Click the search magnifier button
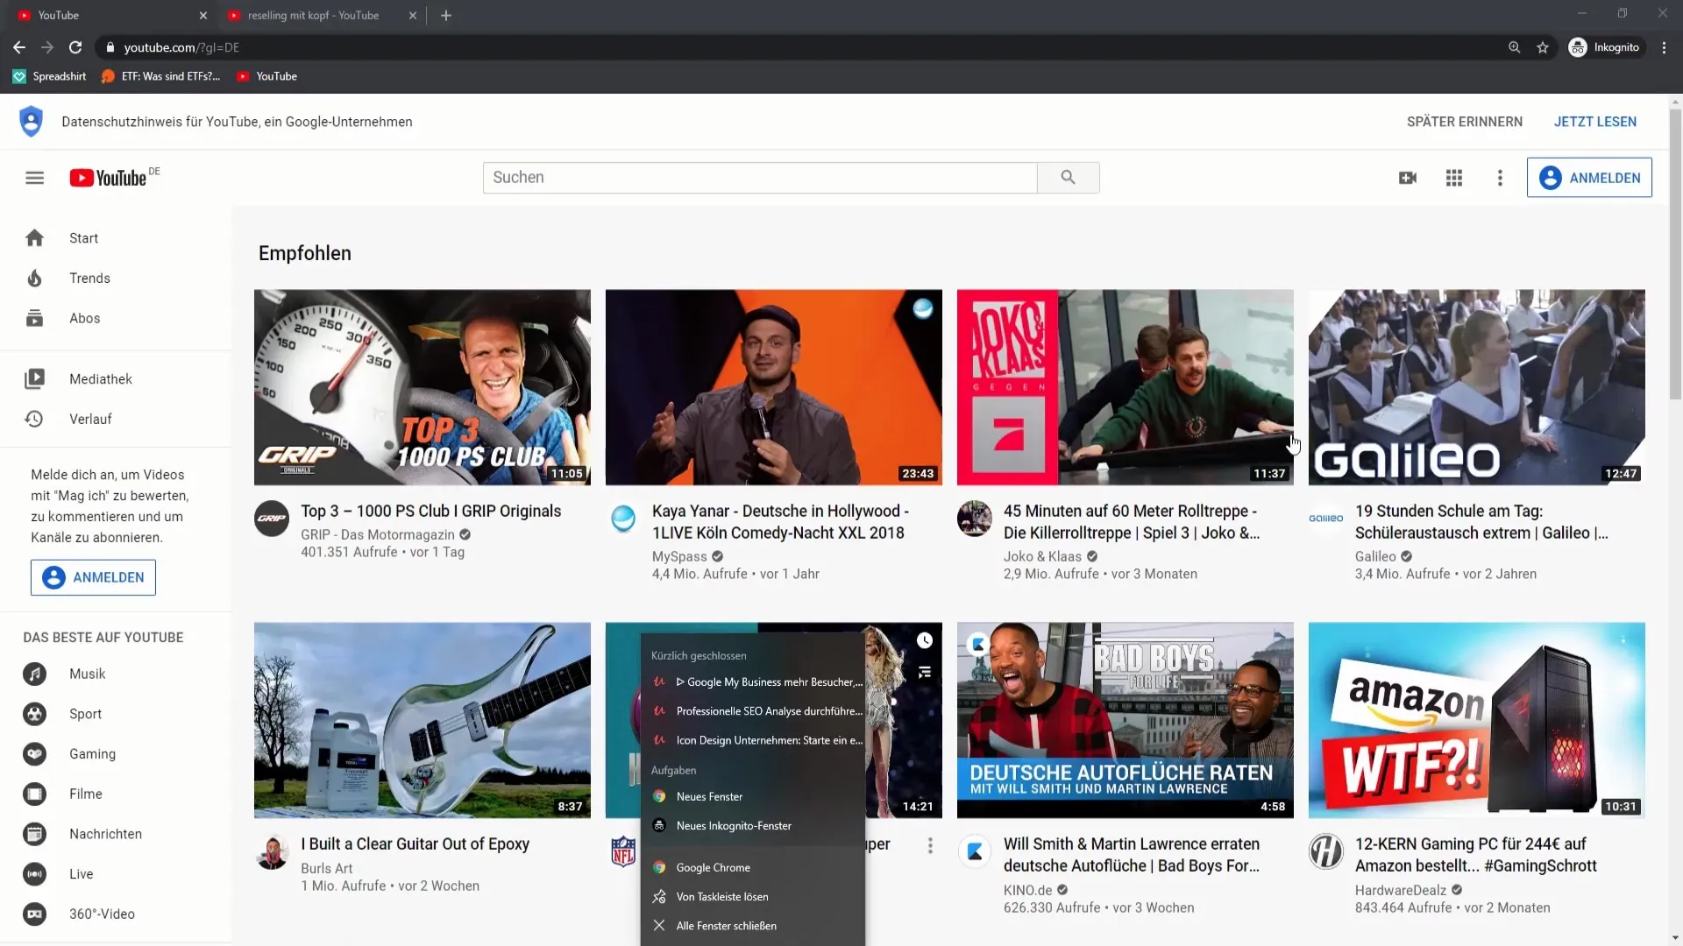The height and width of the screenshot is (946, 1683). [1068, 178]
